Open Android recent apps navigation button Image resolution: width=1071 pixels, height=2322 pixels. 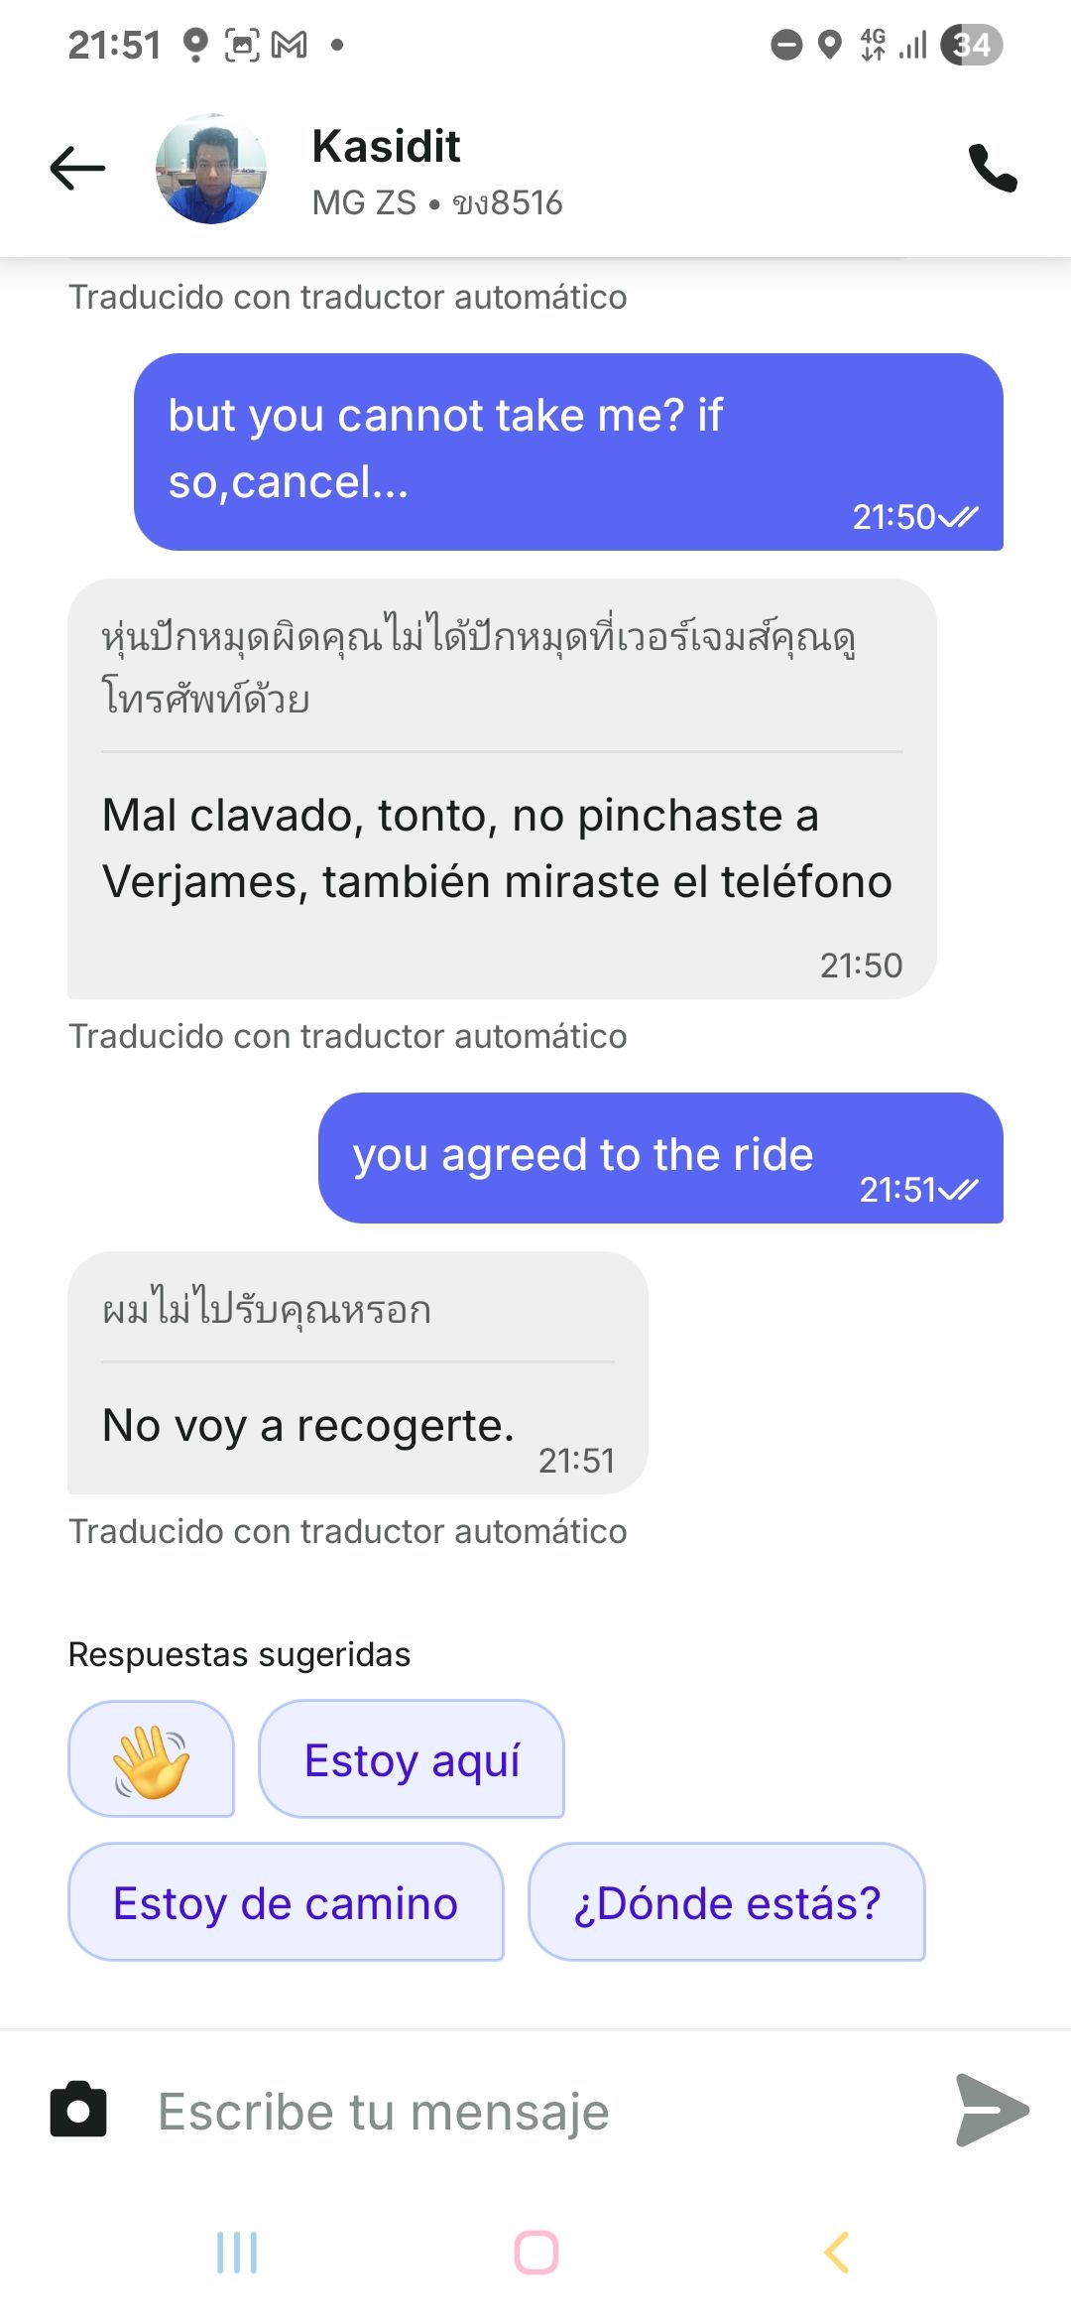[237, 2253]
